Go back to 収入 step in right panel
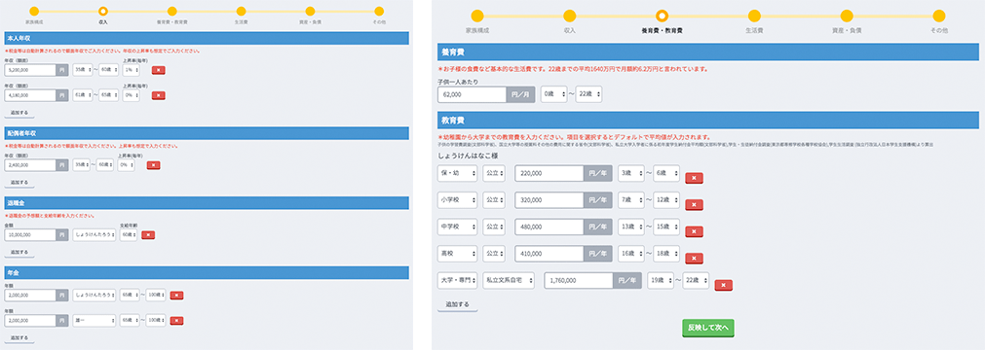Viewport: 985px width, 350px height. 570,17
